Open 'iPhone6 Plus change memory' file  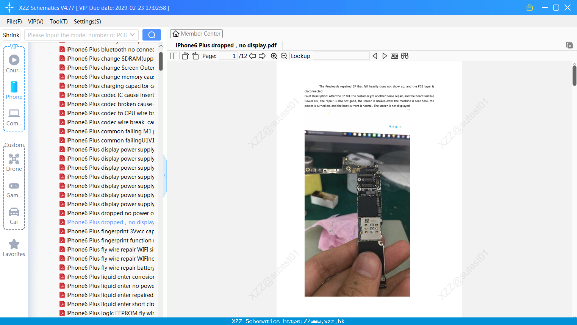click(107, 77)
